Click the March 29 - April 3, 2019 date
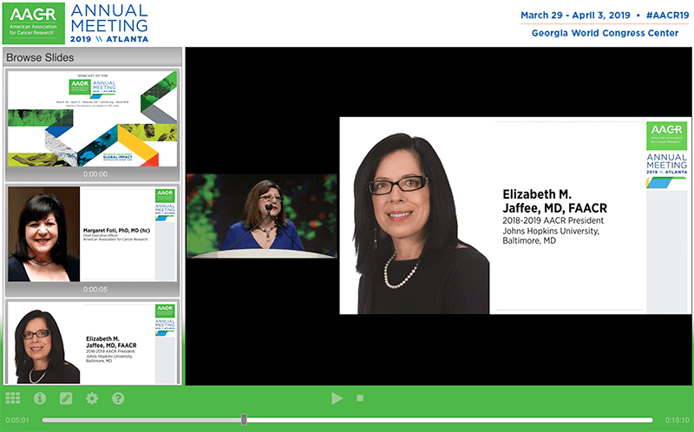 coord(575,15)
